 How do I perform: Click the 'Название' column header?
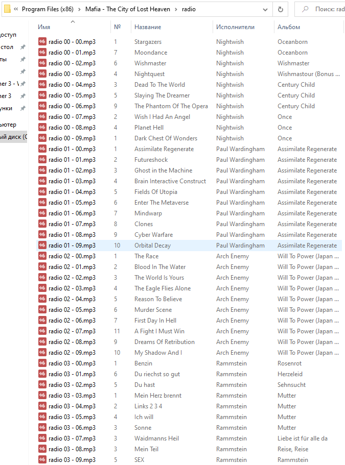coord(148,27)
